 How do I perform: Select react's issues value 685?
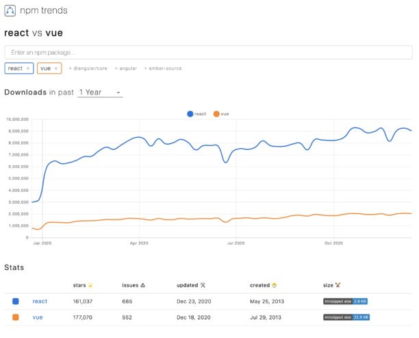coord(127,302)
